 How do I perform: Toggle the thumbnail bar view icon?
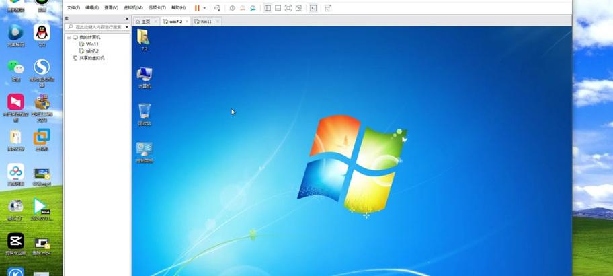tap(278, 8)
